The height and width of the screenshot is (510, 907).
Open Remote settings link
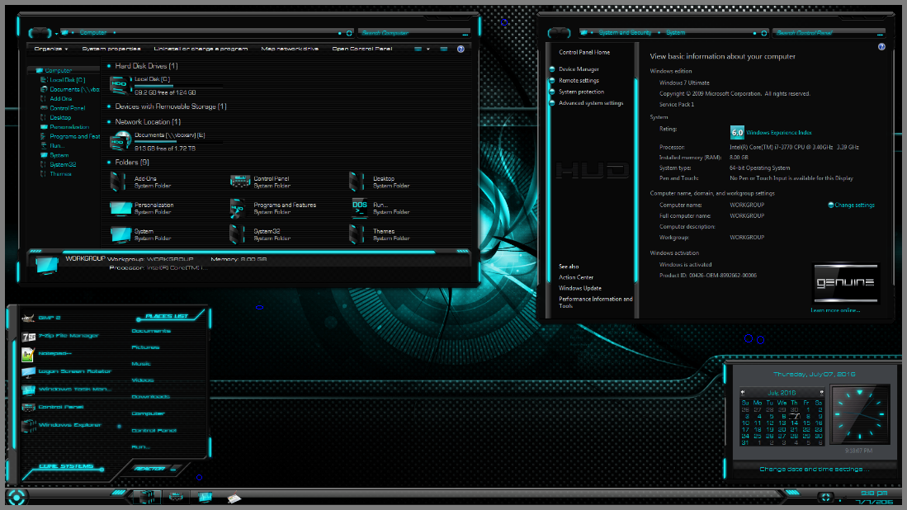[579, 80]
